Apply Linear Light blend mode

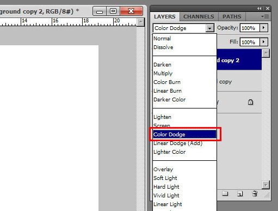click(x=184, y=204)
